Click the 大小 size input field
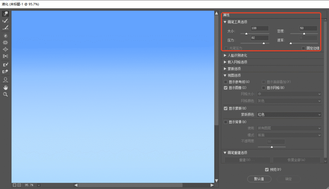Viewport: 329px width, 189px height. coord(260,28)
